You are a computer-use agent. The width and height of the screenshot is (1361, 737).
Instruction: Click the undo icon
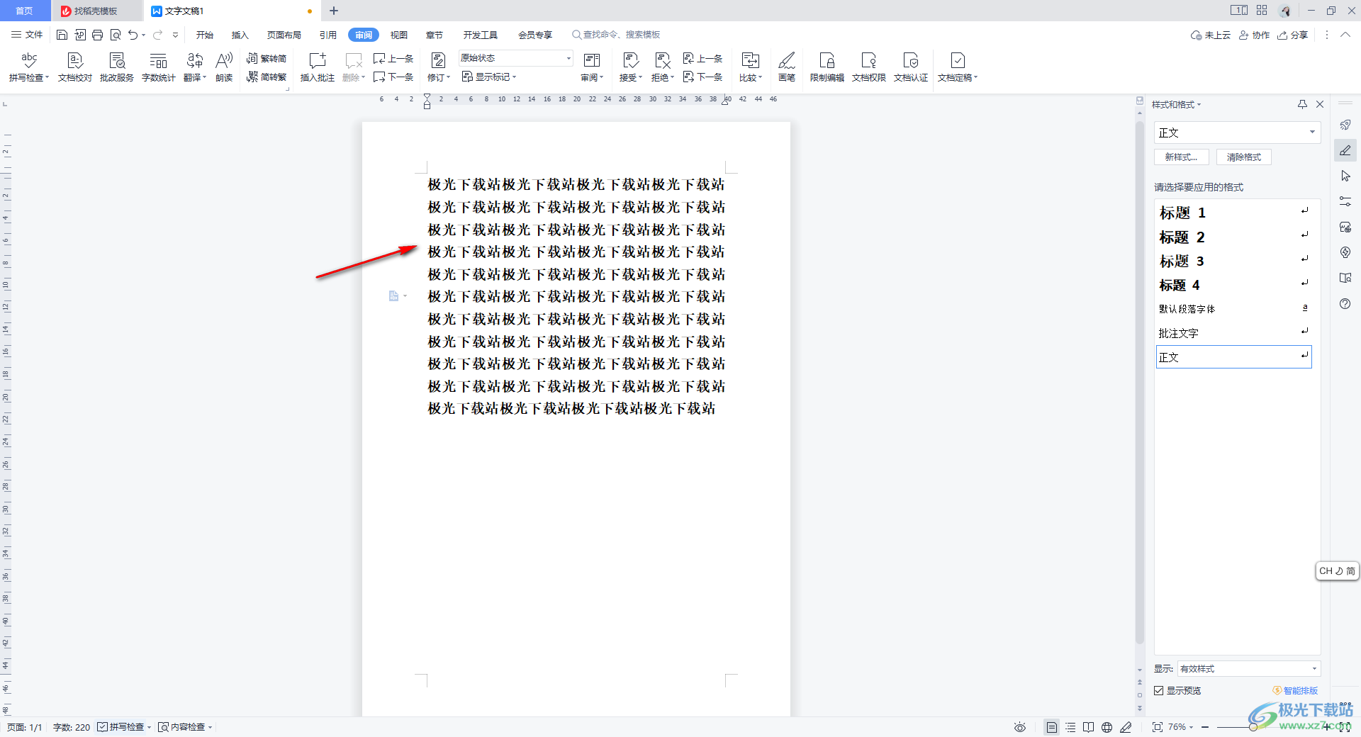point(133,35)
